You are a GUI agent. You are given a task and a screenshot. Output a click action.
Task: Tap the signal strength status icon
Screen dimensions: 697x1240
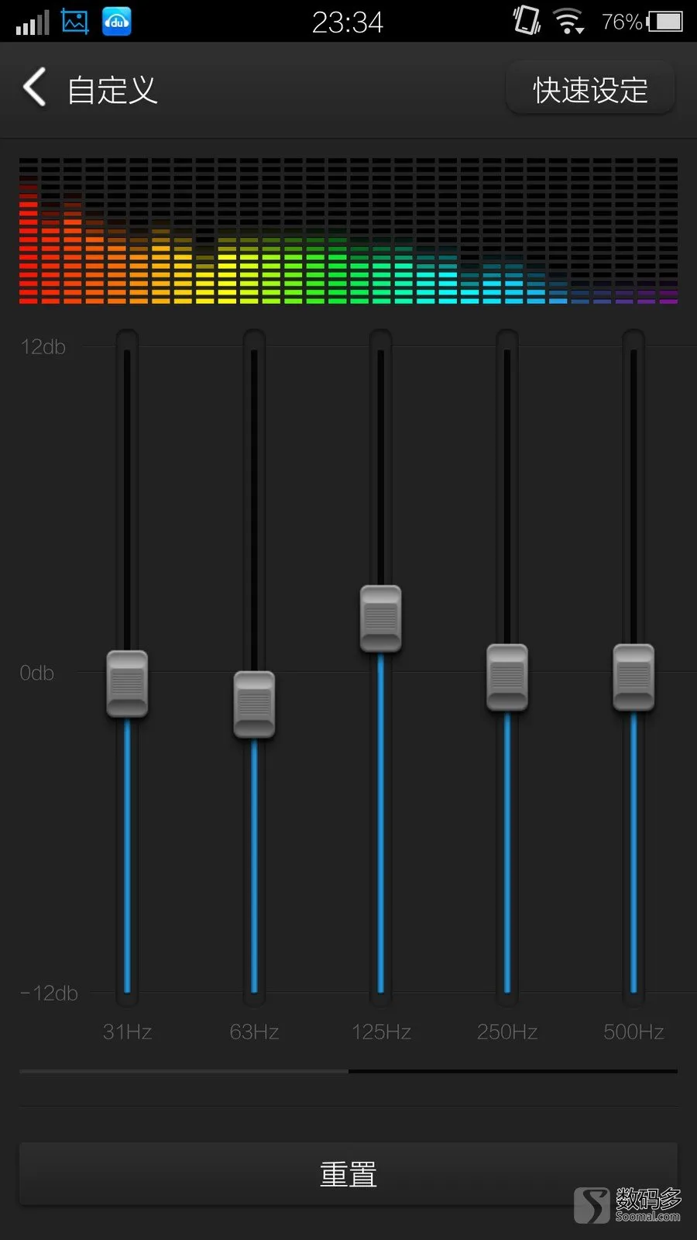[33, 22]
